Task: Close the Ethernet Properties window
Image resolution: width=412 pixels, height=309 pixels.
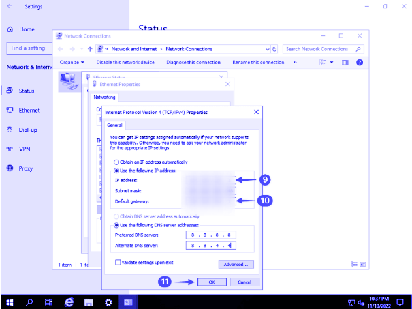Action: click(227, 84)
